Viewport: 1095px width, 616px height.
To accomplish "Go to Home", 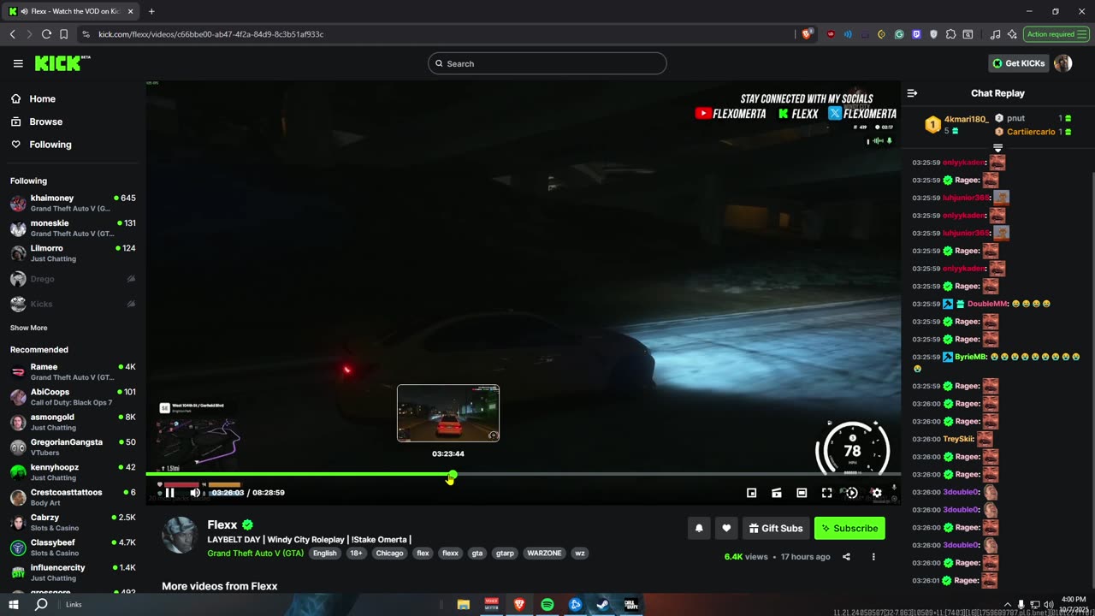I will tap(42, 98).
